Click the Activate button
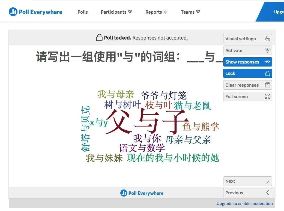The image size is (284, 211). [248, 50]
